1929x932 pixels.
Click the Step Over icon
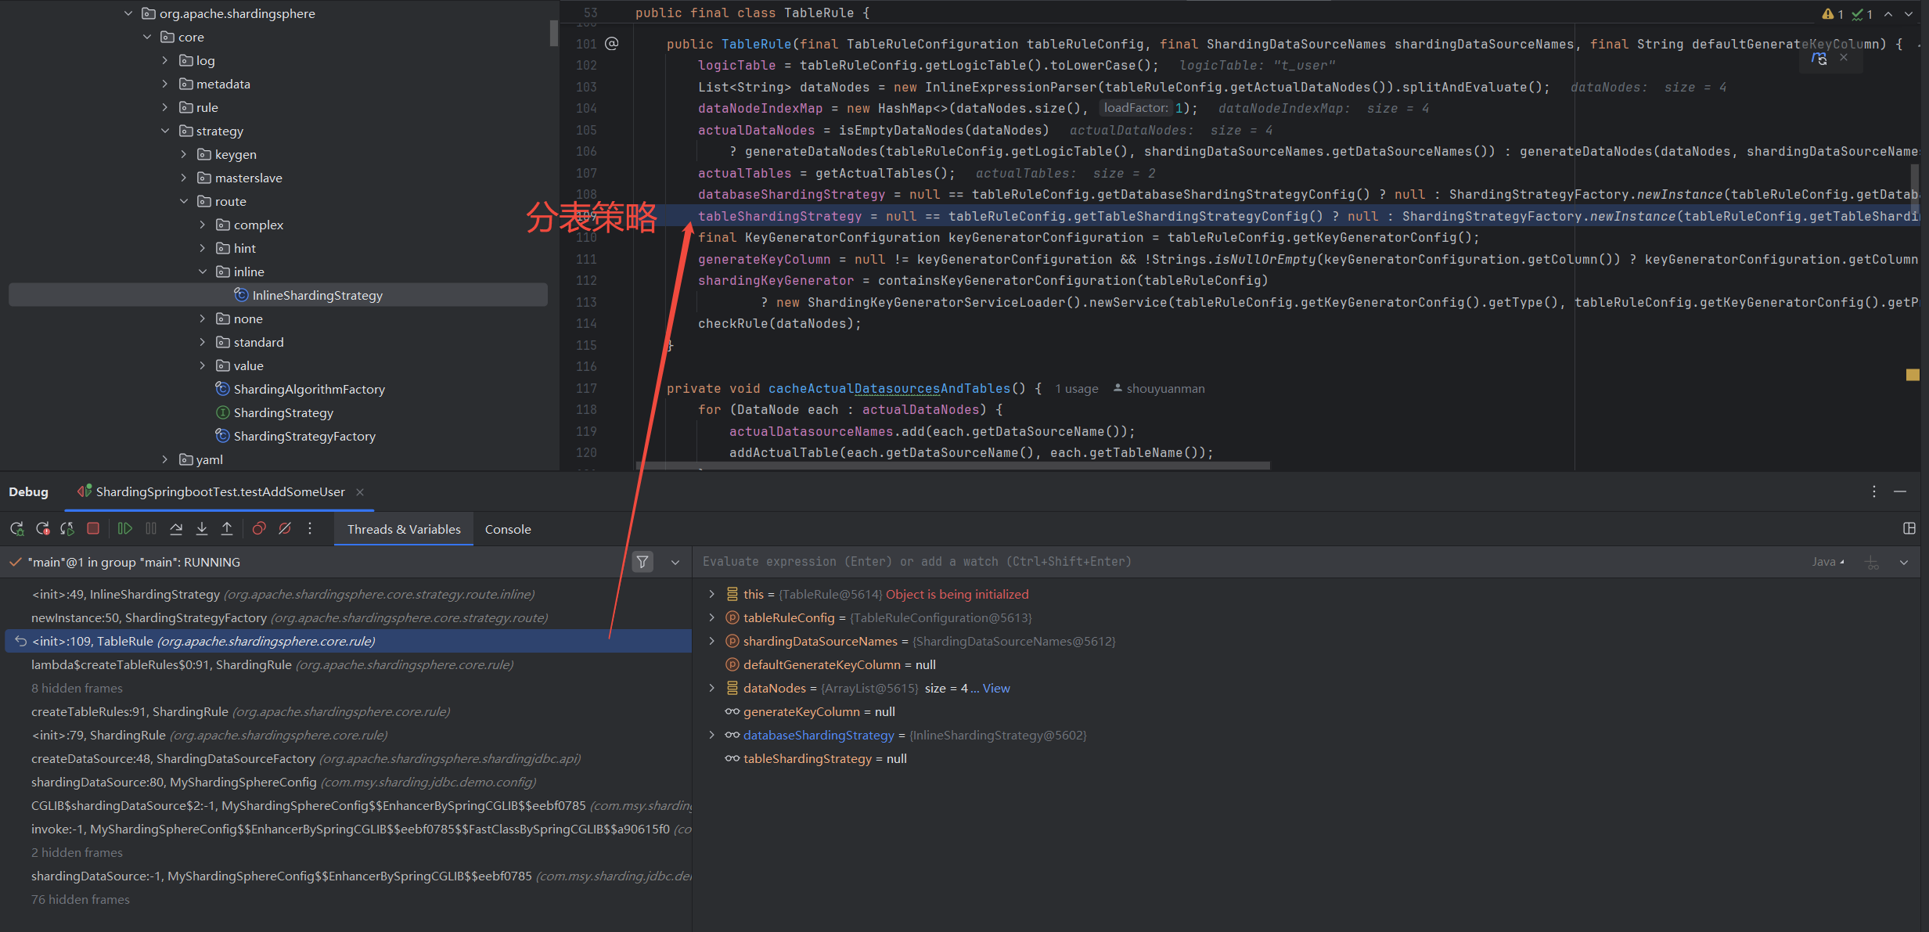click(x=176, y=529)
